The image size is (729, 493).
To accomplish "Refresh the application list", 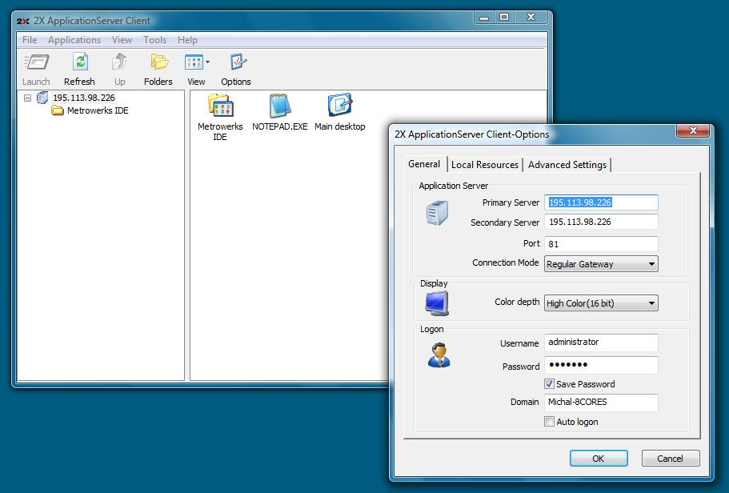I will tap(80, 62).
